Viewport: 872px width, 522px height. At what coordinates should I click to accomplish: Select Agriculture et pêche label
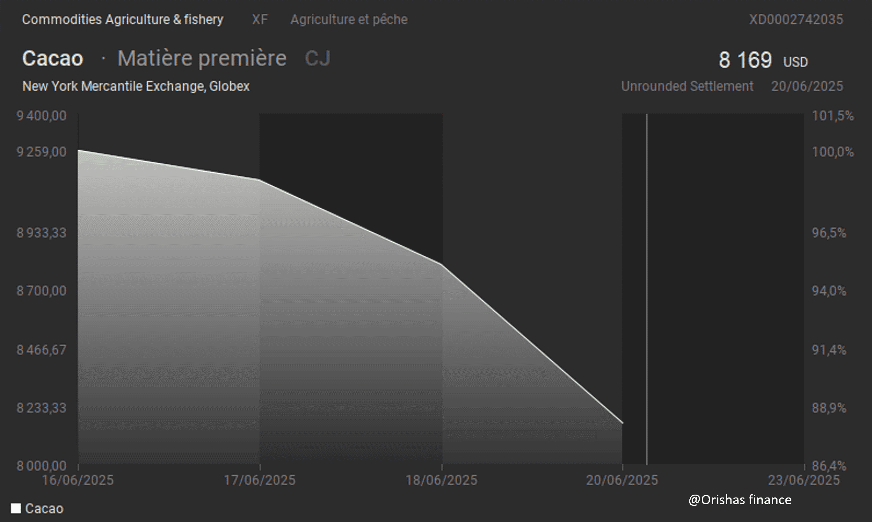click(x=349, y=19)
